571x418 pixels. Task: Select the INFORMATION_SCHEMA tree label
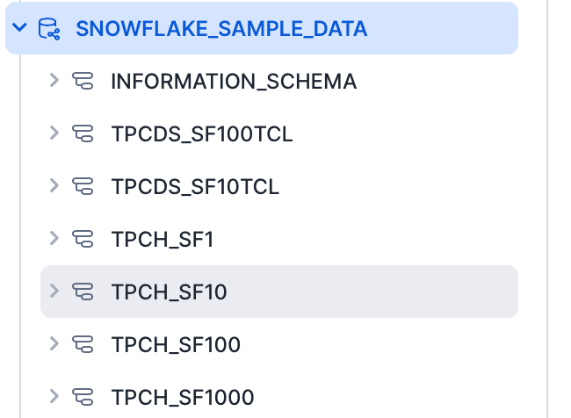tap(234, 82)
